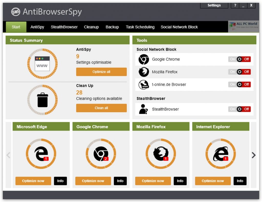Enable the StealthBrowser switch
This screenshot has width=262, height=202.
[239, 109]
